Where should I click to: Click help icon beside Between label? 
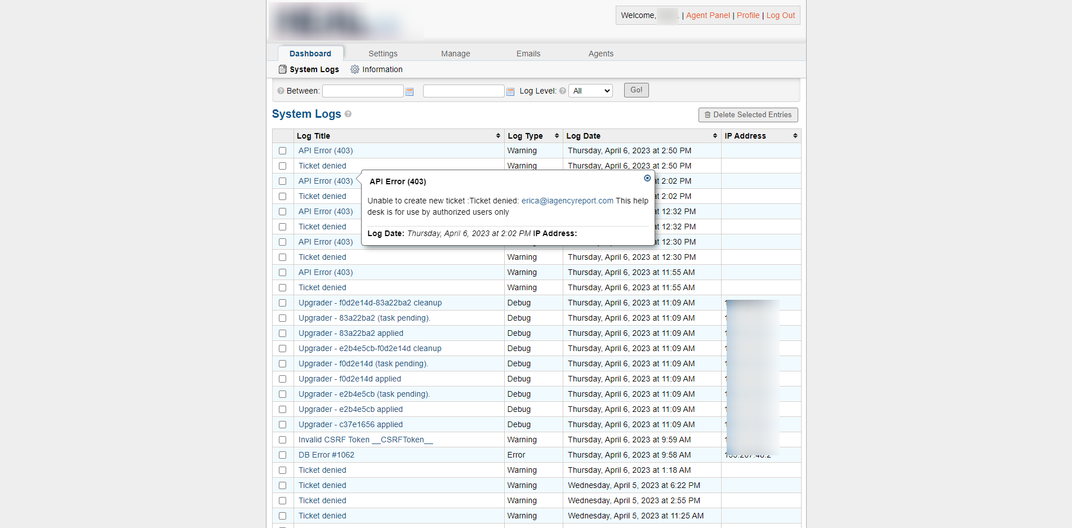click(x=281, y=91)
